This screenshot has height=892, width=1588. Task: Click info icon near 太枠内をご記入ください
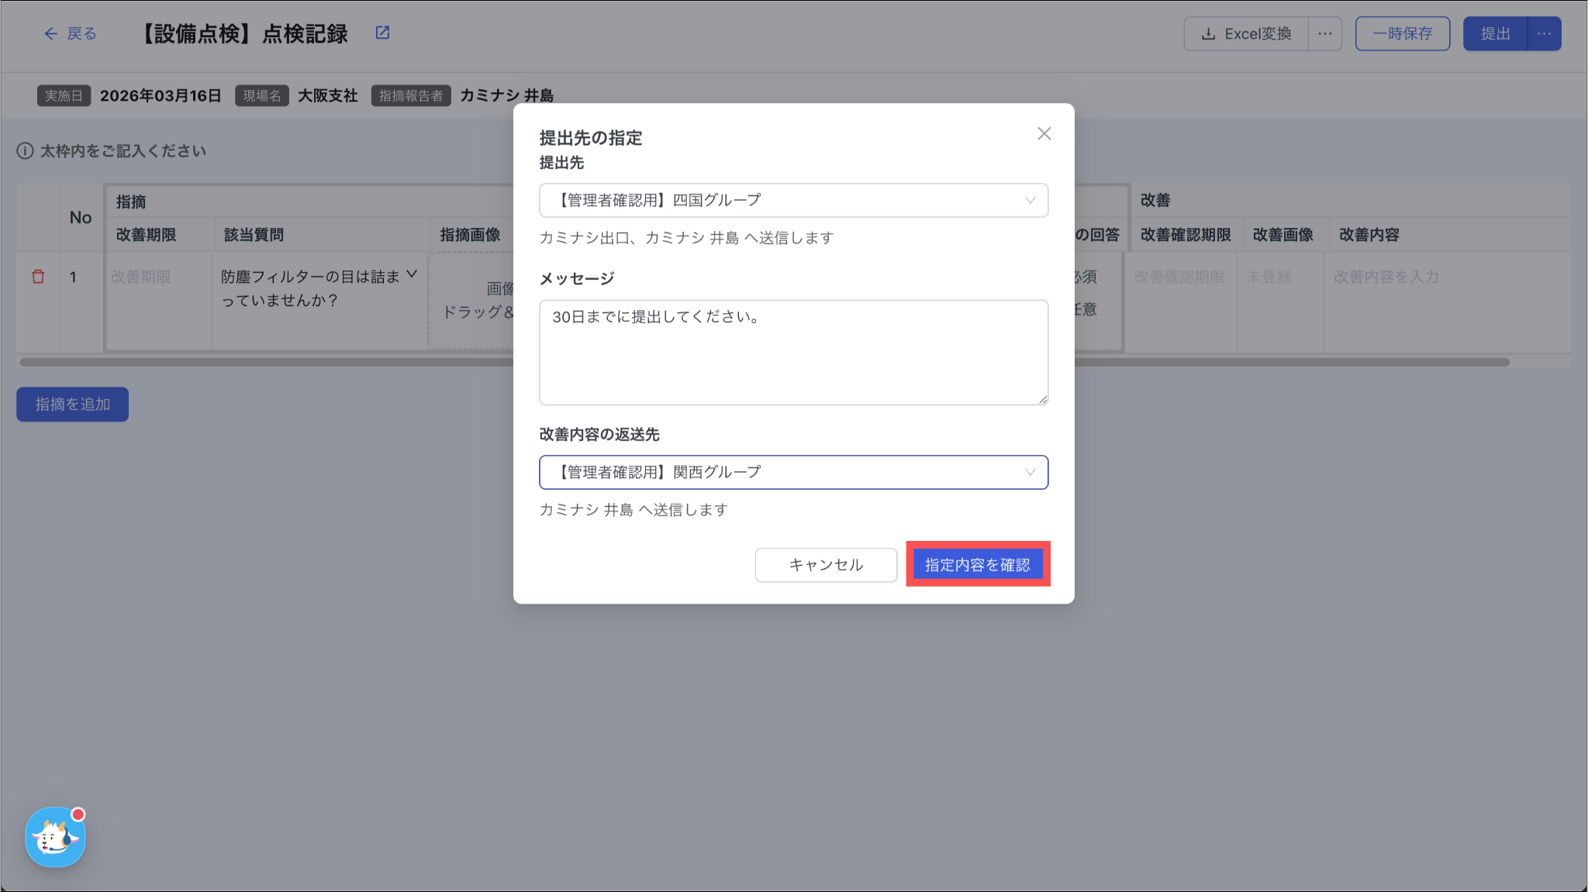25,150
